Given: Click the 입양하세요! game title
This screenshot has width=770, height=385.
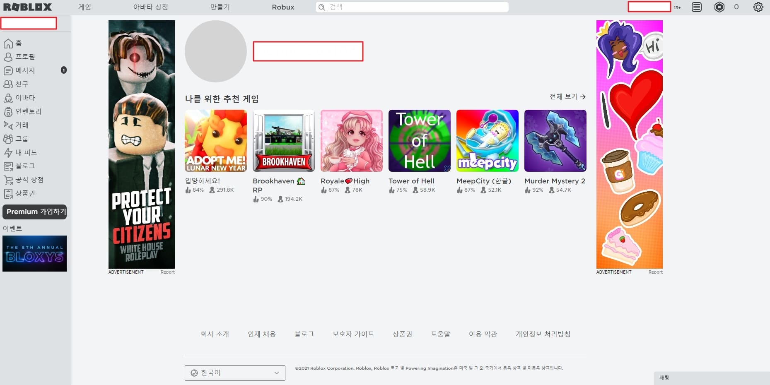Looking at the screenshot, I should [x=203, y=181].
